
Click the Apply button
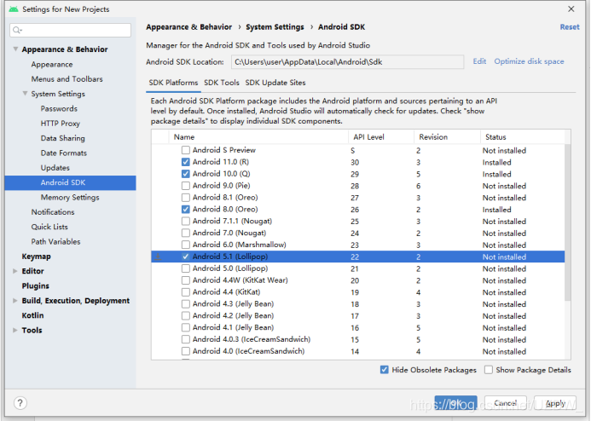pyautogui.click(x=555, y=403)
